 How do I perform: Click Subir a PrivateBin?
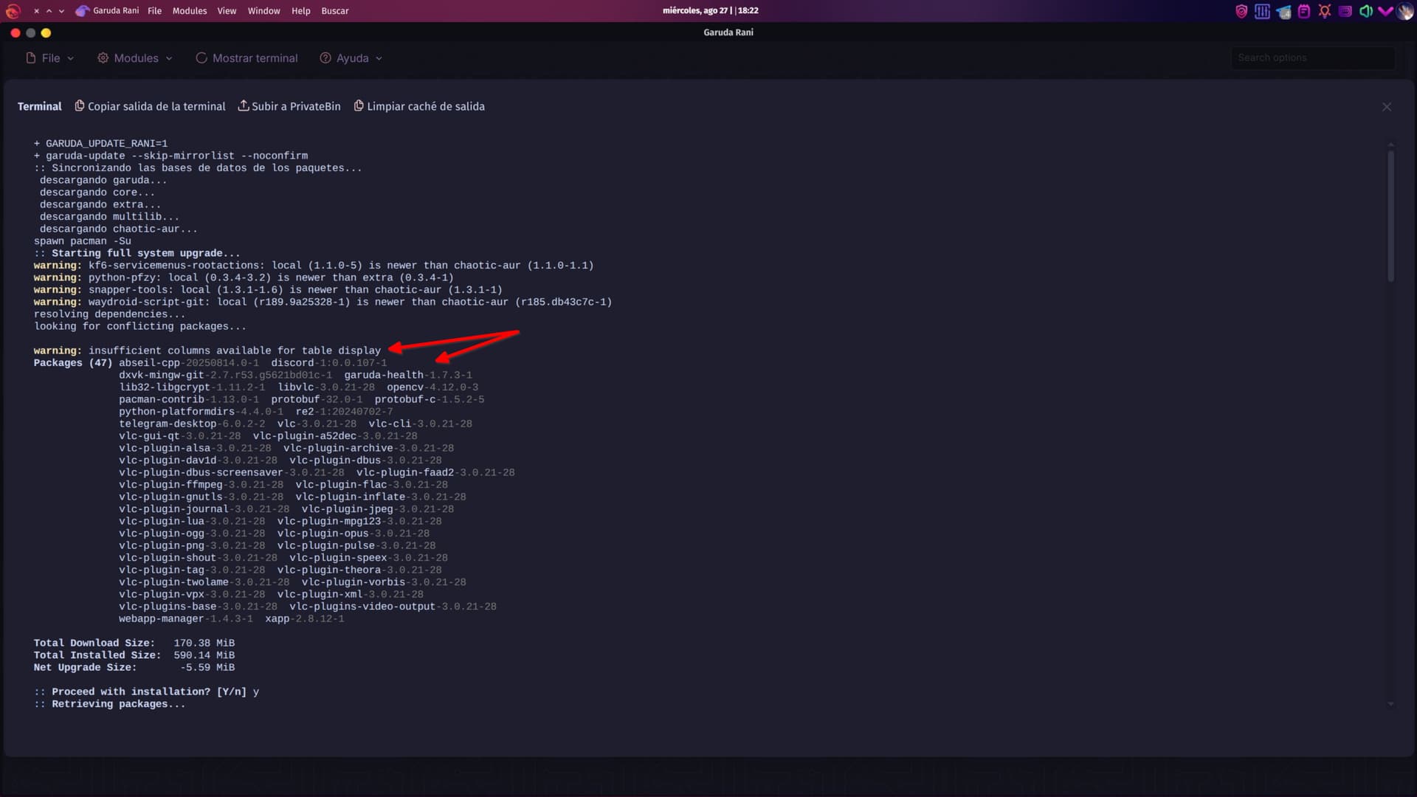(x=289, y=106)
